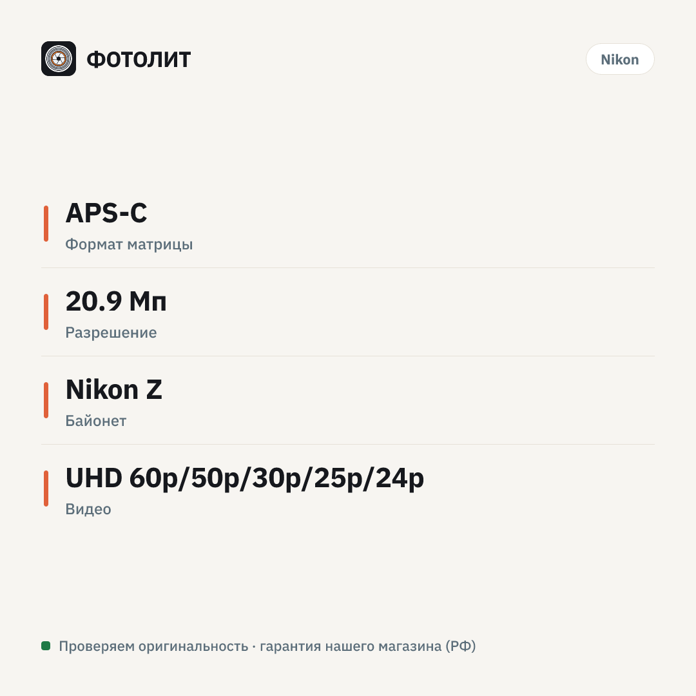Viewport: 696px width, 696px height.
Task: Click the orange marker beside Nikon Z
Action: [x=46, y=400]
